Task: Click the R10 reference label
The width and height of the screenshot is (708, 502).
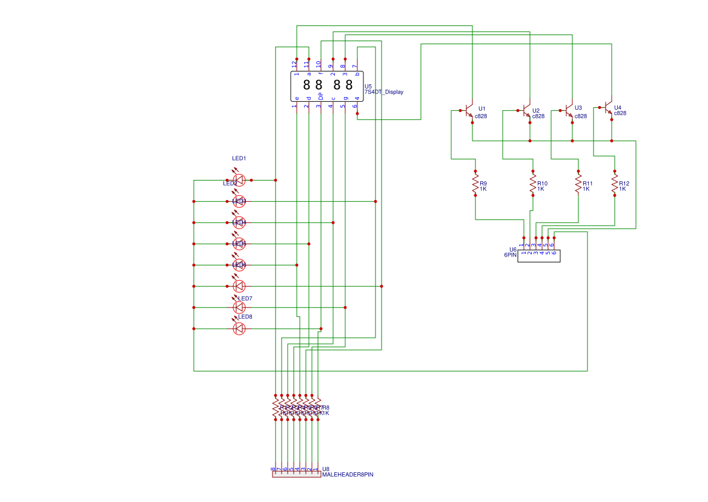Action: (x=542, y=184)
